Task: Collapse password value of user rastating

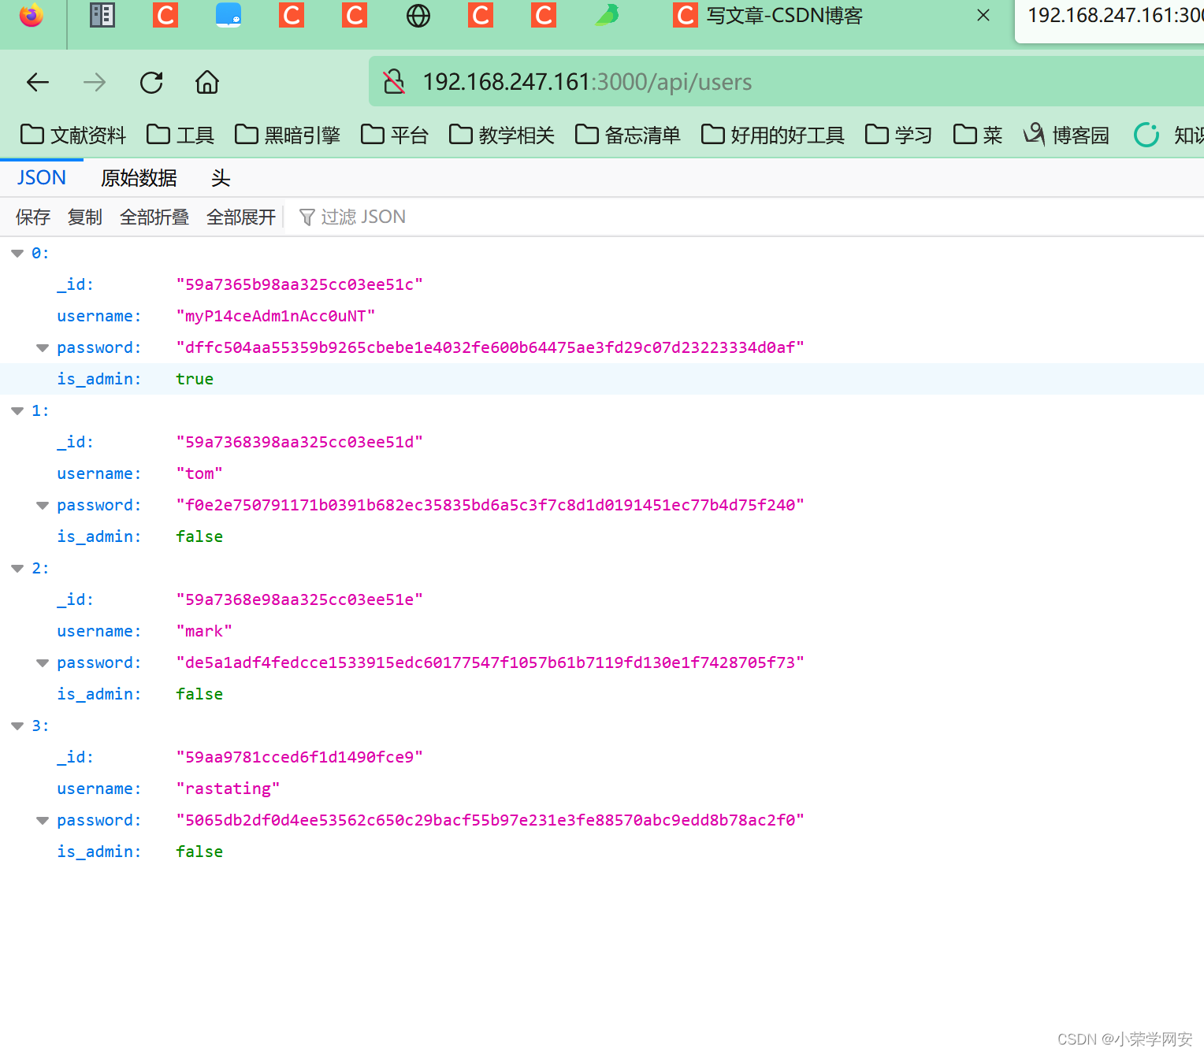Action: (x=43, y=821)
